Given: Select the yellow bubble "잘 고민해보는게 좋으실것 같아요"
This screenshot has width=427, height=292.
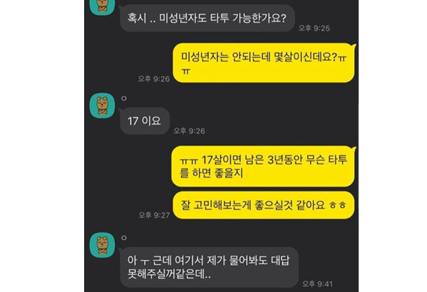Looking at the screenshot, I should click(264, 205).
